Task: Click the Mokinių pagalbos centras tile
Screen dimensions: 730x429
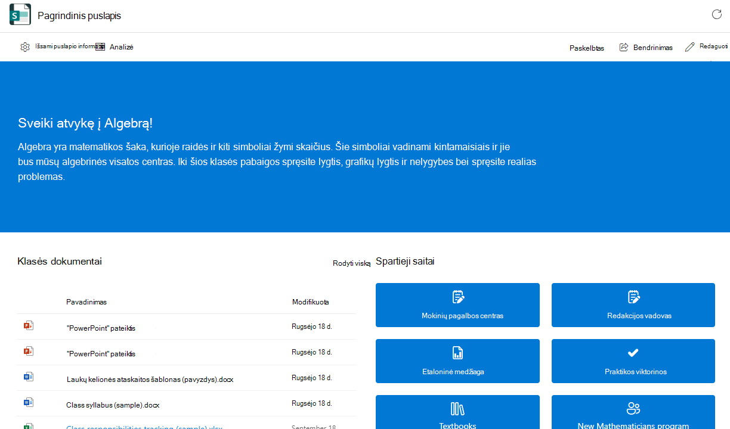Action: (x=457, y=305)
